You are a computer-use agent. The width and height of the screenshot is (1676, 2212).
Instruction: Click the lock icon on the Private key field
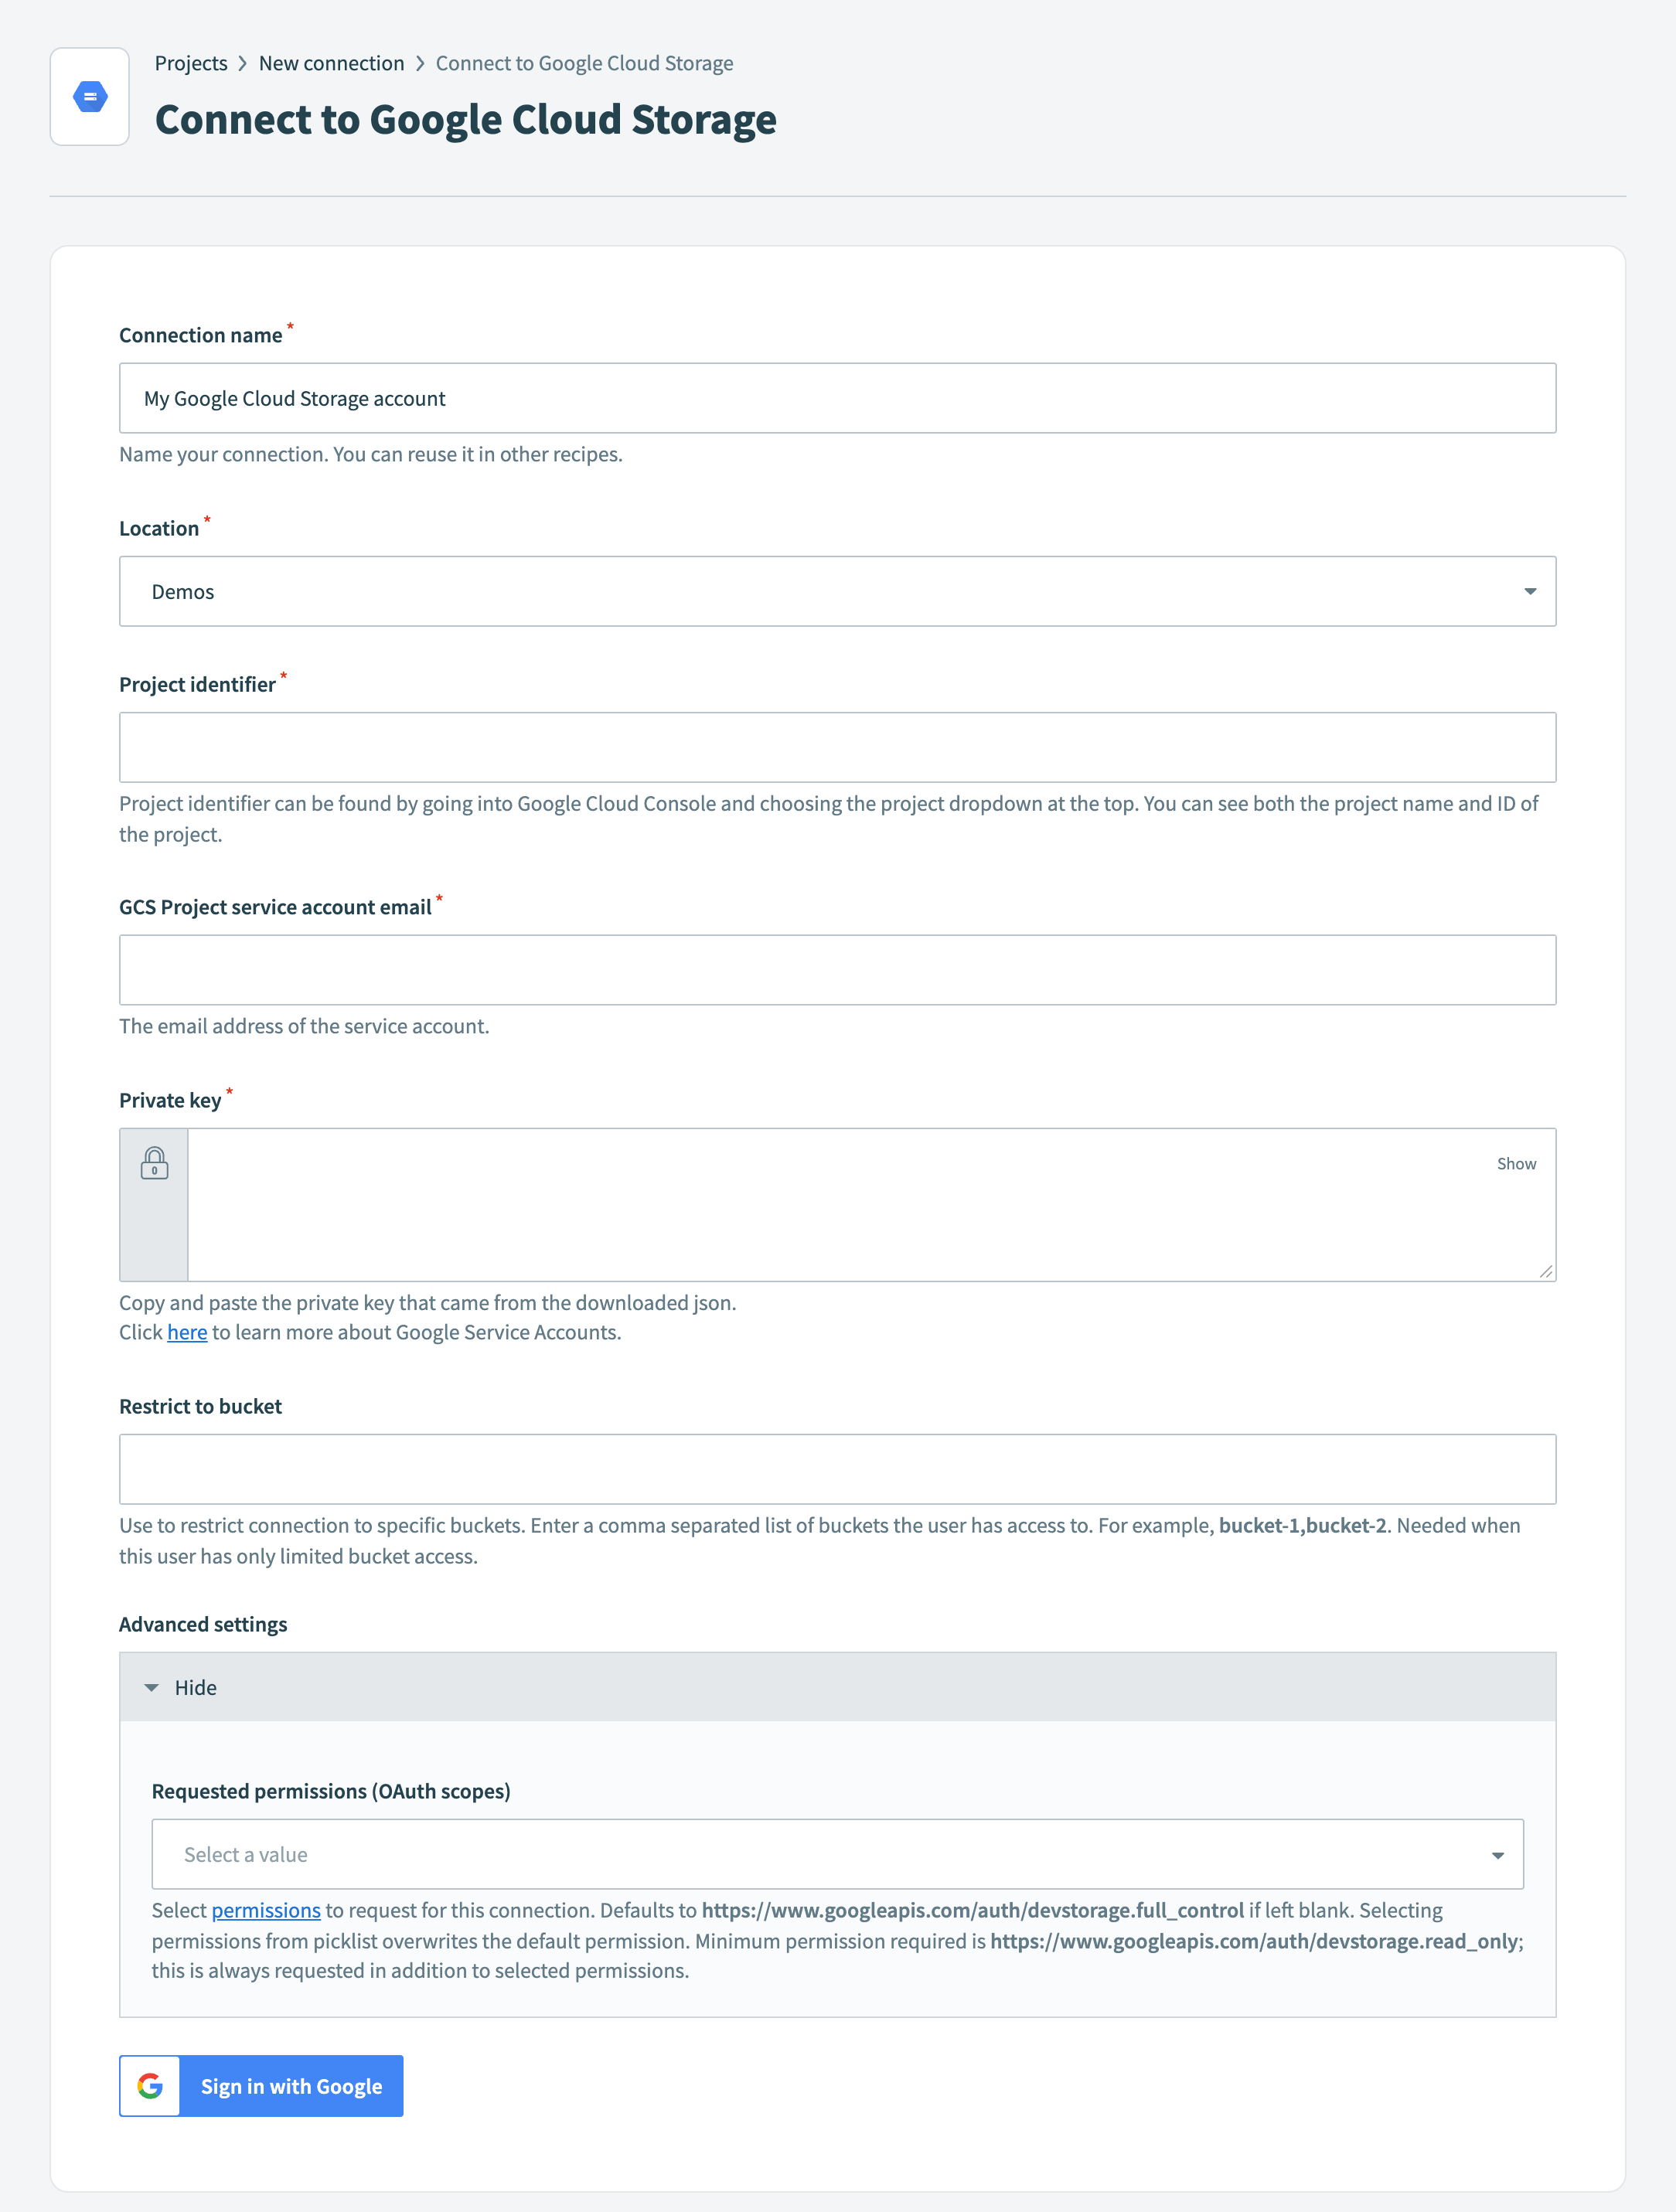[154, 1163]
